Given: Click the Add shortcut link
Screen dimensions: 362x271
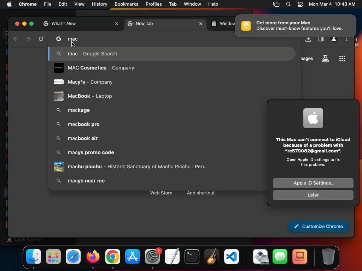Looking at the screenshot, I should [x=201, y=193].
